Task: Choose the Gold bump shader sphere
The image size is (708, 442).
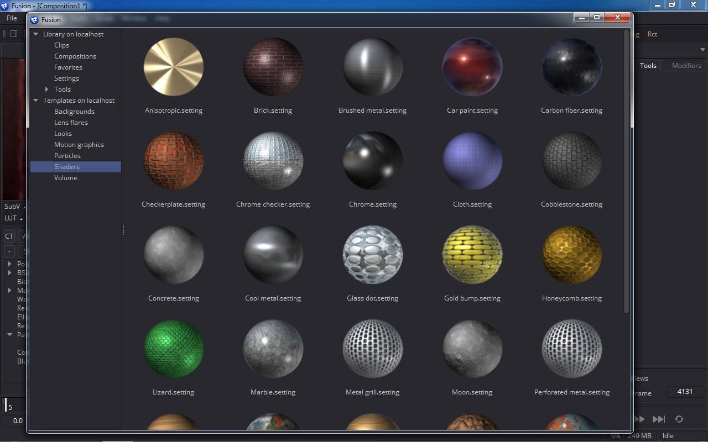Action: tap(472, 255)
